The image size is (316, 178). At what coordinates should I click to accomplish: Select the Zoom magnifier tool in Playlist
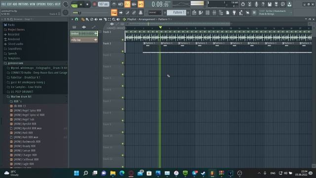(114, 19)
